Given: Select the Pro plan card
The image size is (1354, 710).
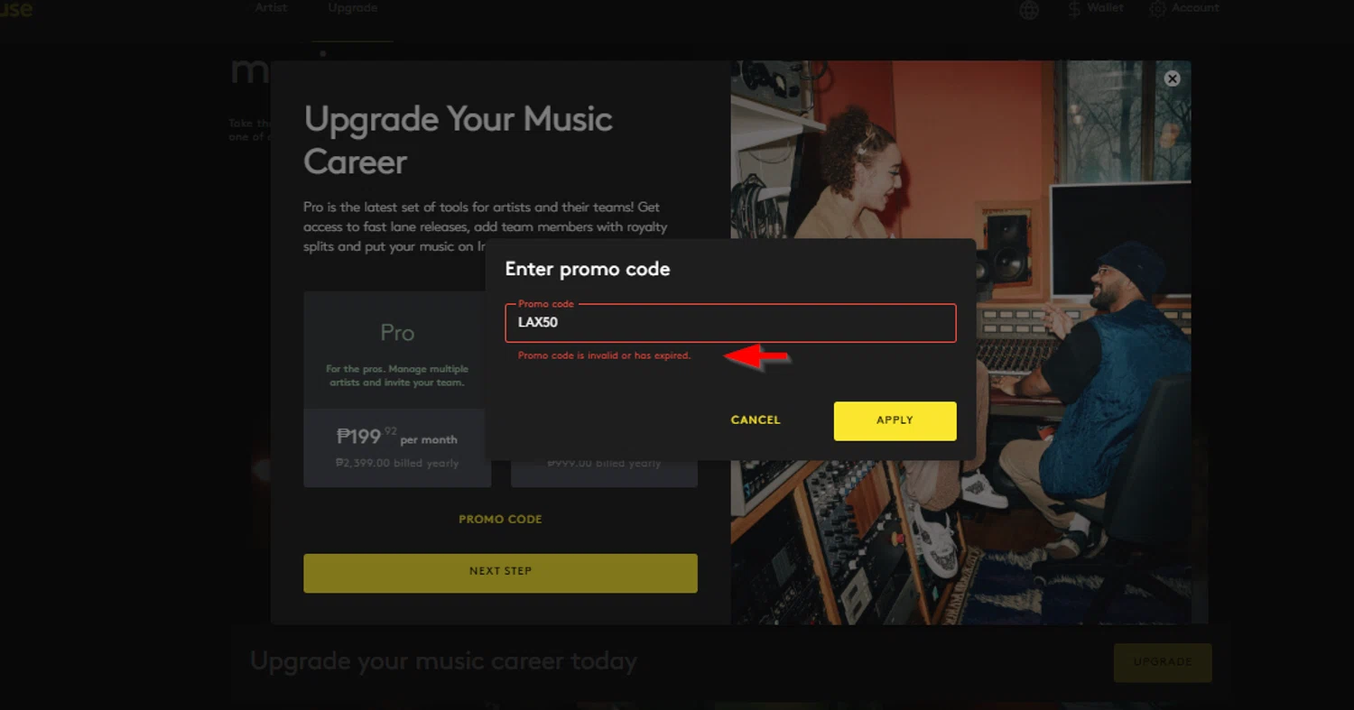Looking at the screenshot, I should coord(397,350).
